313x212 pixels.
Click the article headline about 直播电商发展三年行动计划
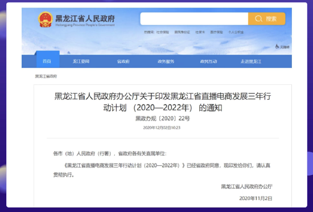(163, 102)
